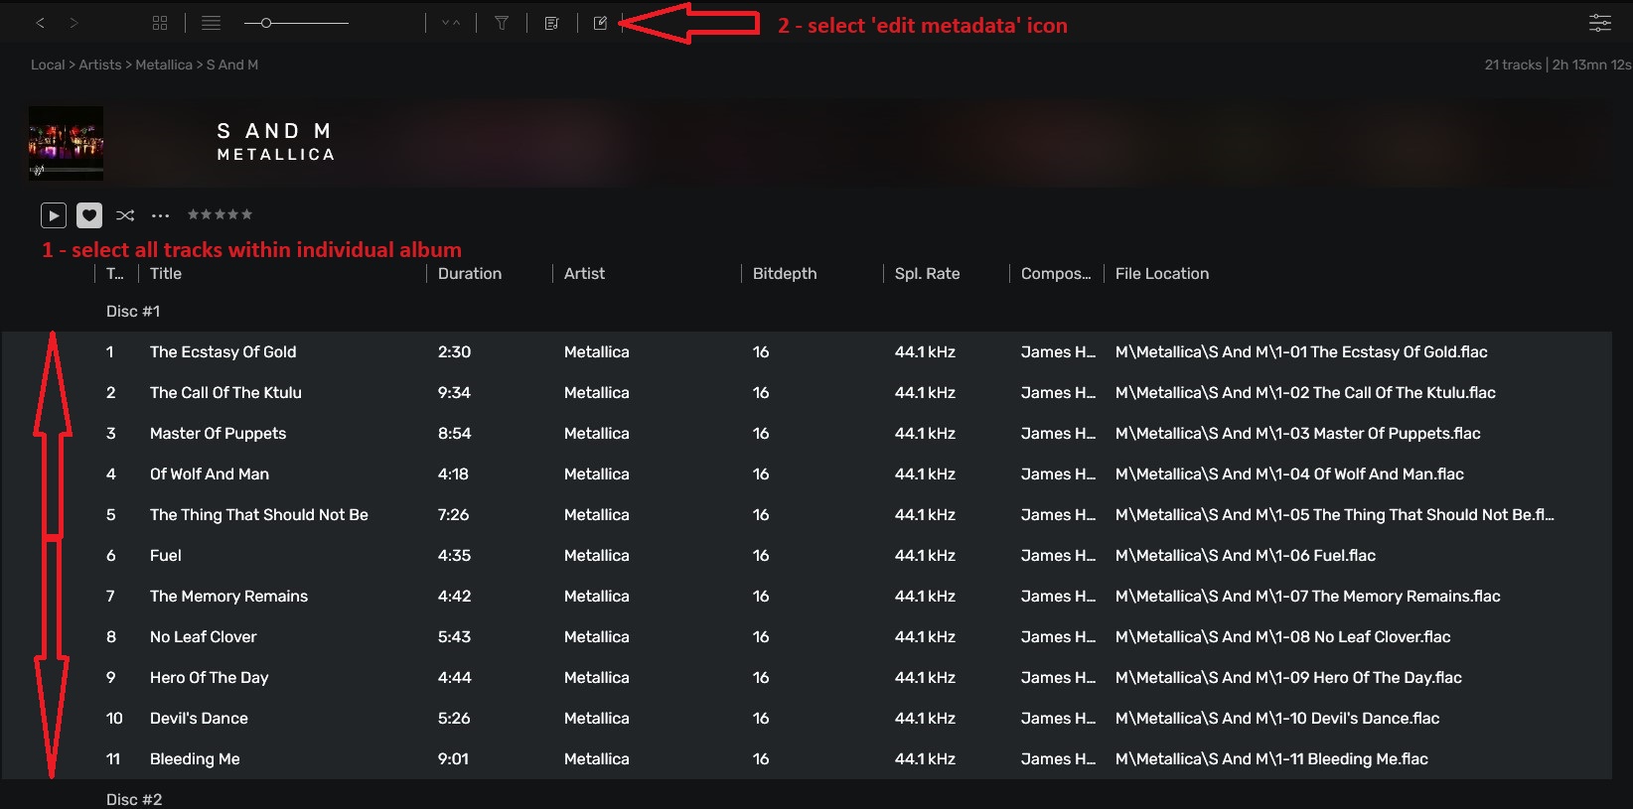This screenshot has height=809, width=1633.
Task: Click the 2:30 duration of The Ecstasy Of Gold
Action: pyautogui.click(x=454, y=352)
